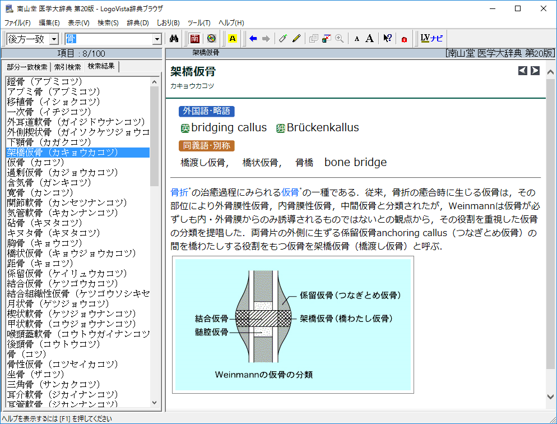557x424 pixels.
Task: Open the しおり(B) menu
Action: tap(168, 23)
